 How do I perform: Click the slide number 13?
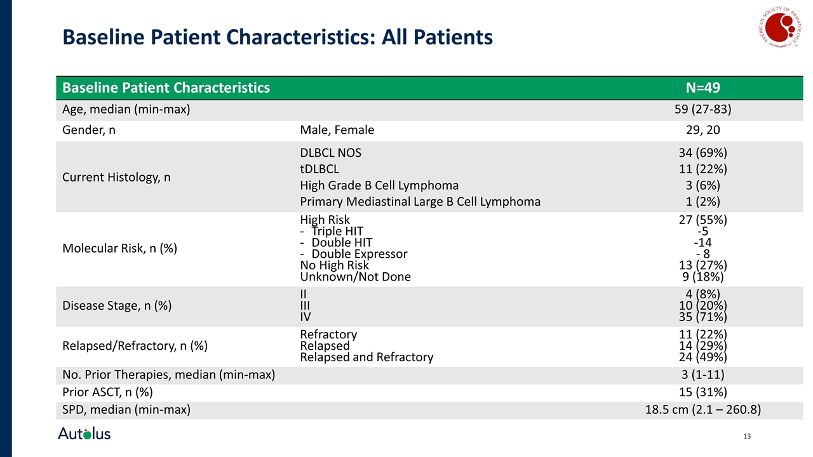[747, 436]
